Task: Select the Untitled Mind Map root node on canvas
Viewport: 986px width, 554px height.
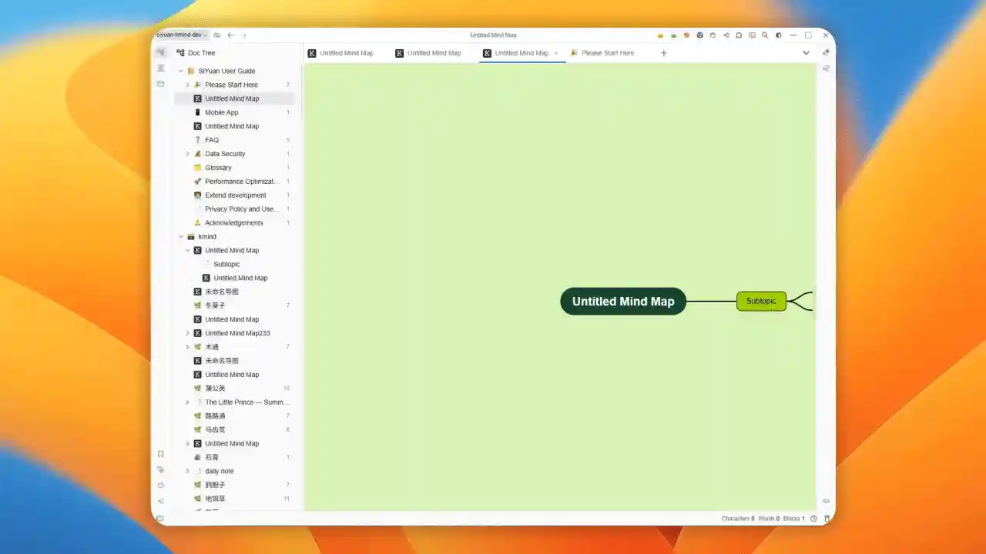Action: click(623, 302)
